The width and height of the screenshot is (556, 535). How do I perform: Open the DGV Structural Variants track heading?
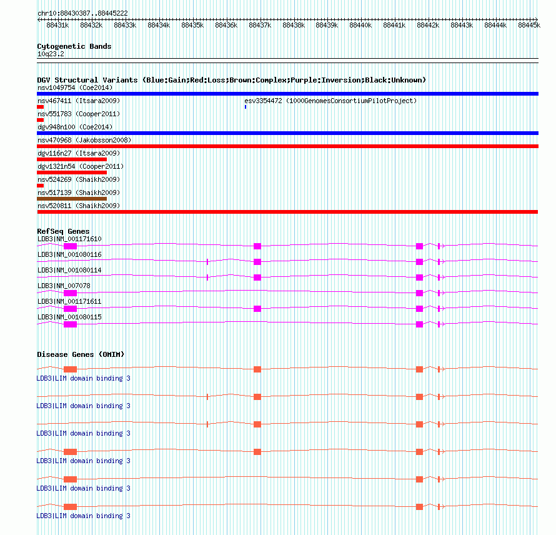pos(232,80)
